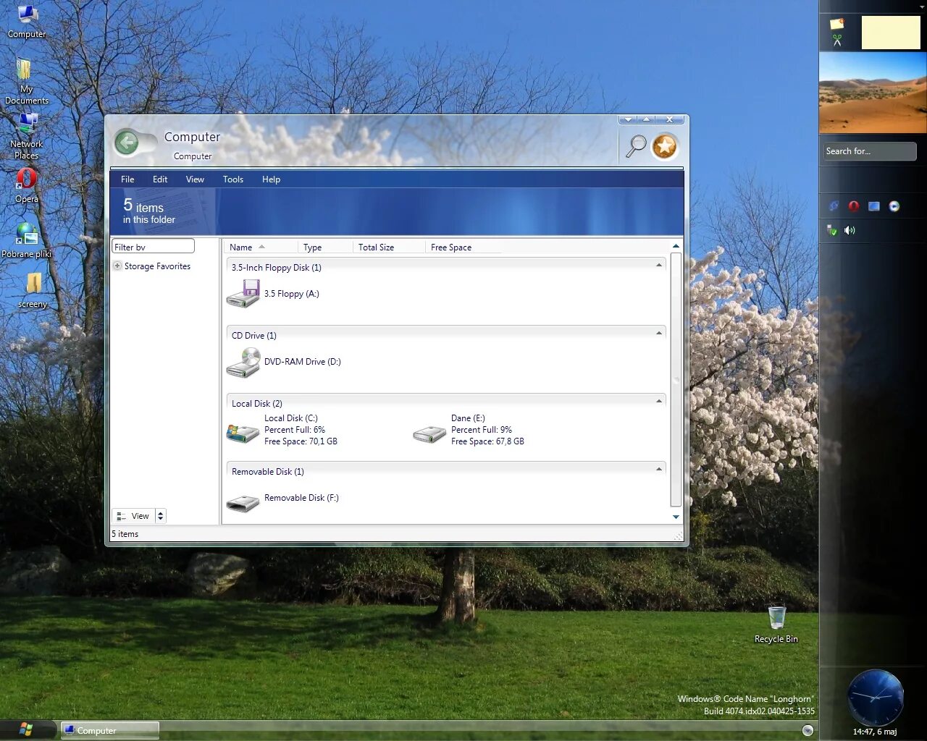Launch Opera from sidebar quick launch
The height and width of the screenshot is (741, 927).
coord(854,206)
